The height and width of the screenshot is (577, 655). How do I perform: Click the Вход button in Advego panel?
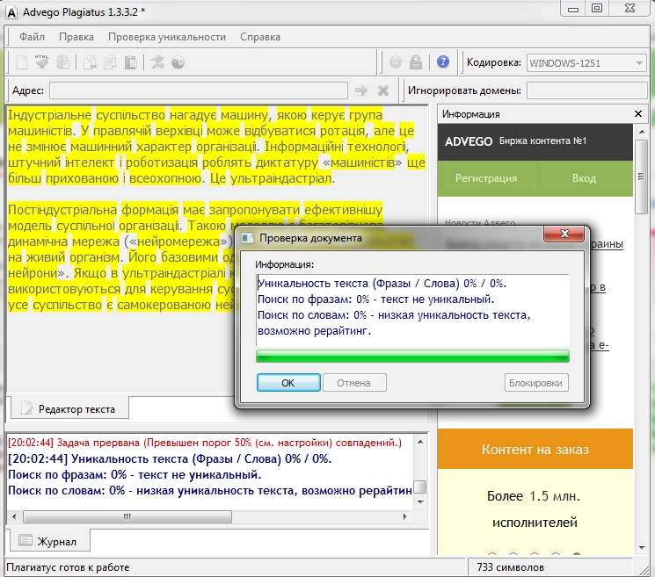click(x=584, y=178)
